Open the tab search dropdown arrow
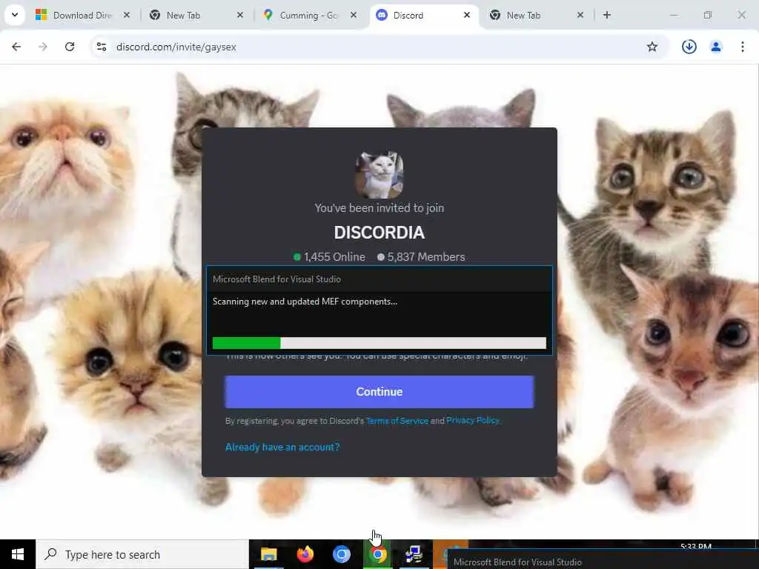 15,15
